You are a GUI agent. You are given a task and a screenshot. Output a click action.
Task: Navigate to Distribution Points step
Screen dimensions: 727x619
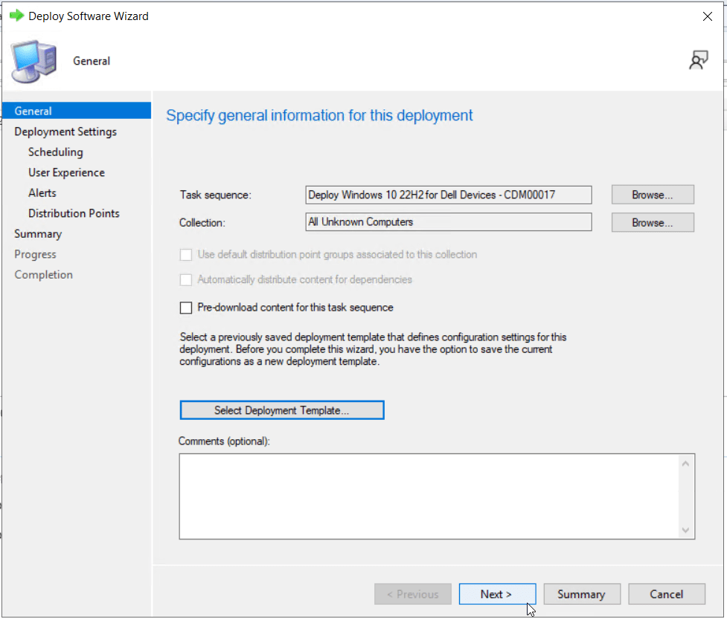pyautogui.click(x=74, y=213)
